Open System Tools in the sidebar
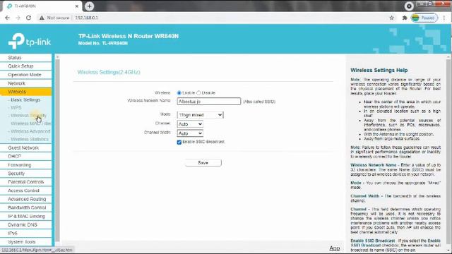 click(x=26, y=242)
